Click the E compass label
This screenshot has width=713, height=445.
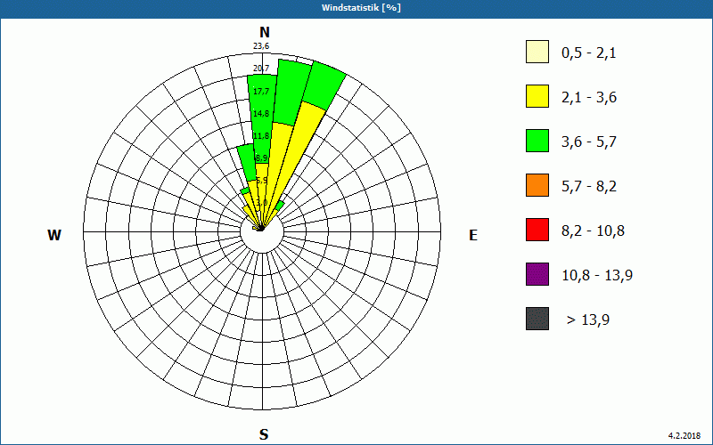pos(473,235)
